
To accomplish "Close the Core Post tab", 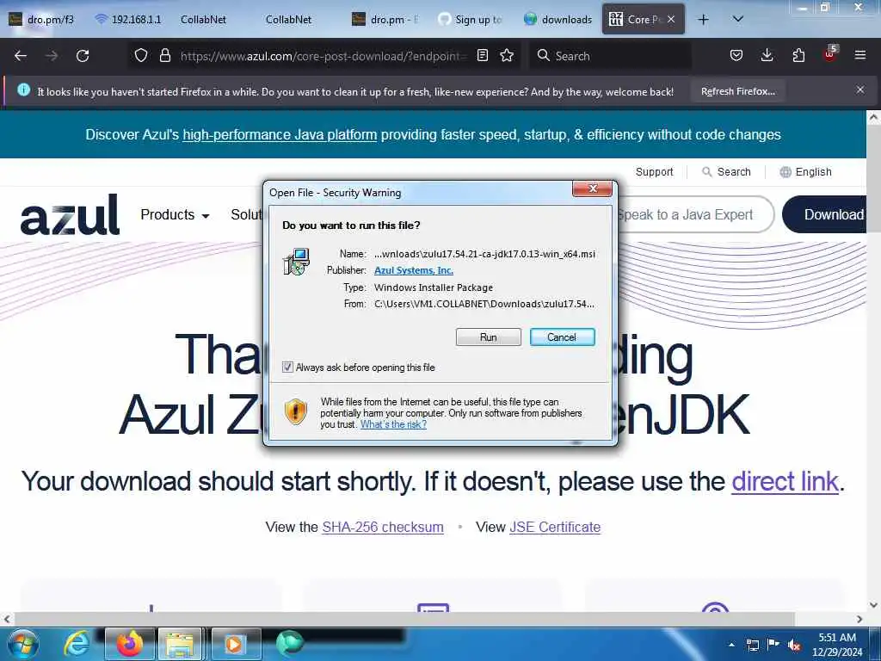I will tap(671, 20).
